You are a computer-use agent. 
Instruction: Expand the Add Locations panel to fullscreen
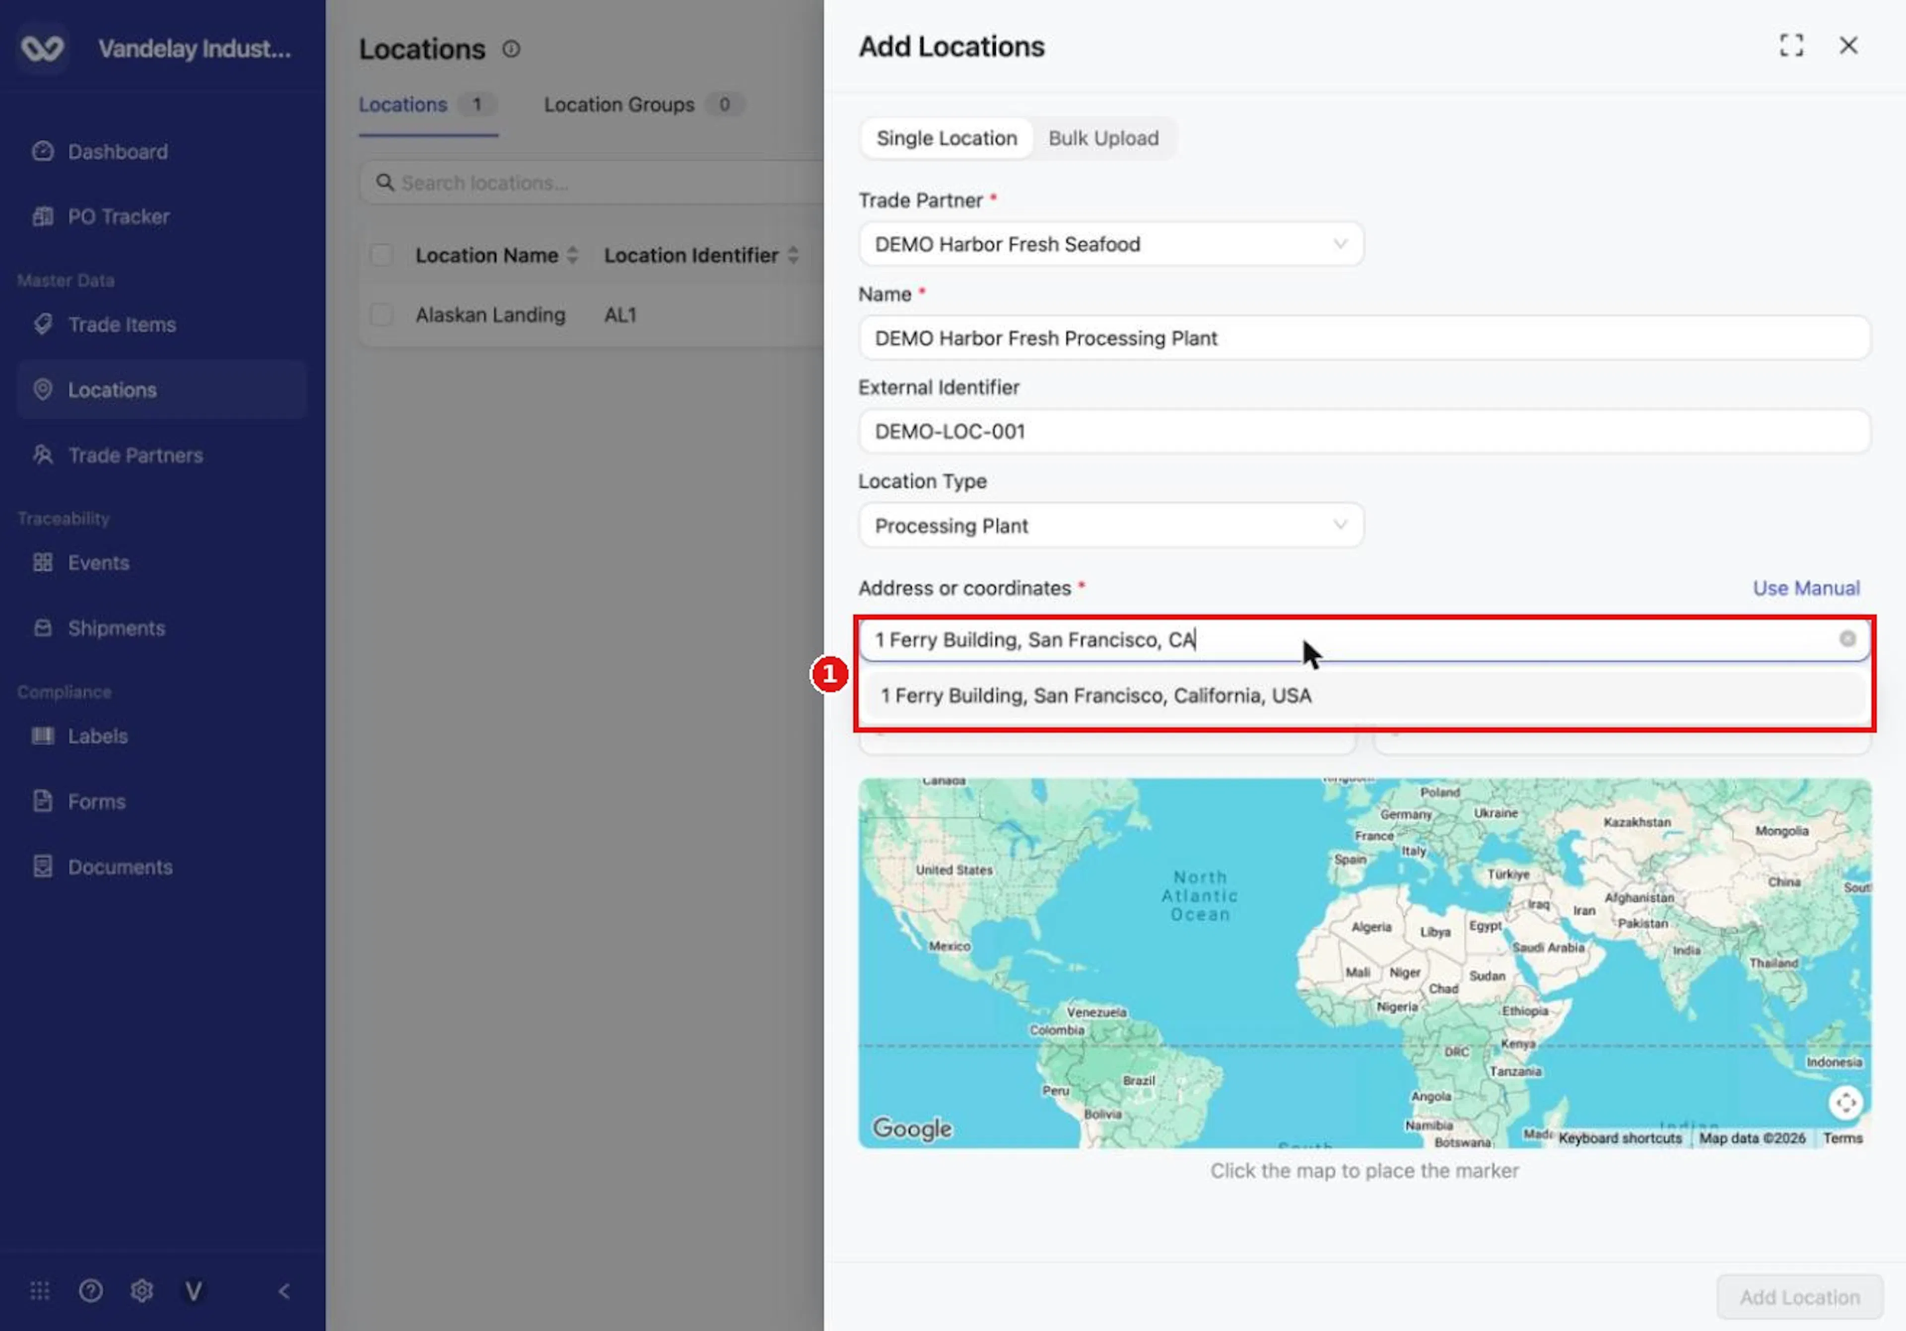1791,45
